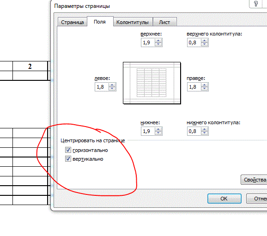Toggle the горизонтально centering checkbox

[x=68, y=150]
